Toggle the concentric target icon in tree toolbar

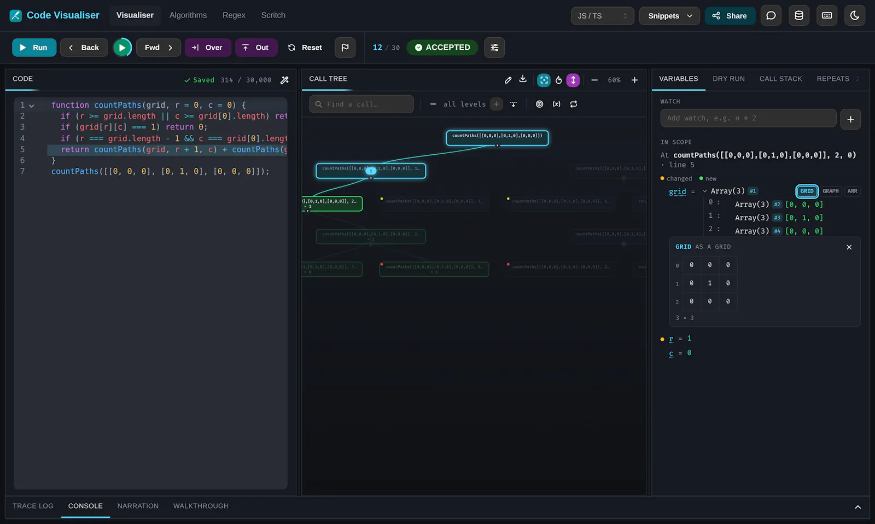point(540,104)
